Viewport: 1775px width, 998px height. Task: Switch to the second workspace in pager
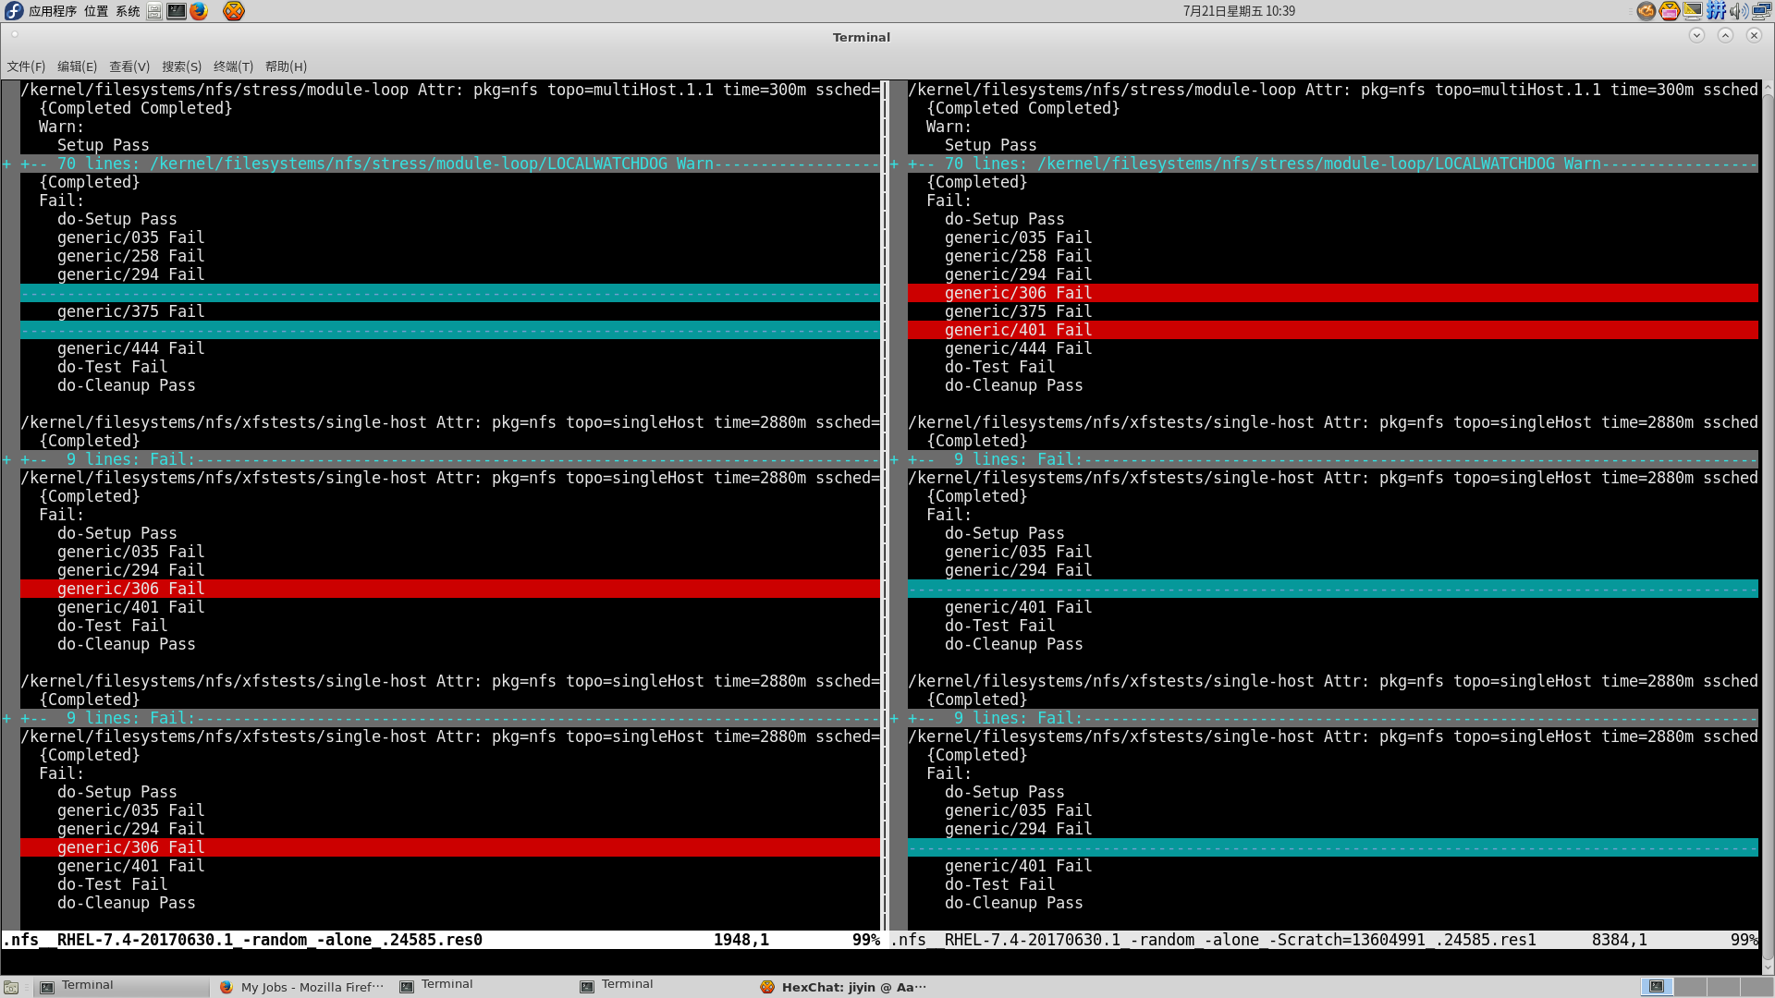(x=1690, y=987)
